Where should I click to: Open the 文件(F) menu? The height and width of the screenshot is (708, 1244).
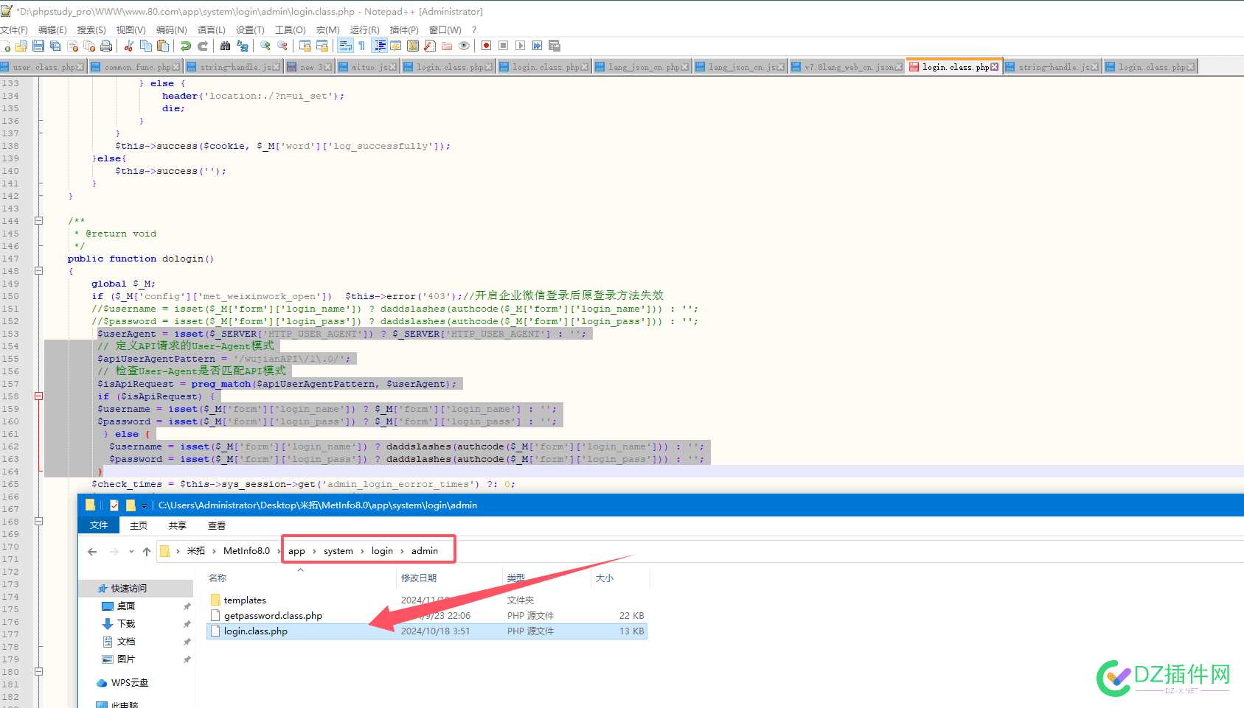(14, 29)
